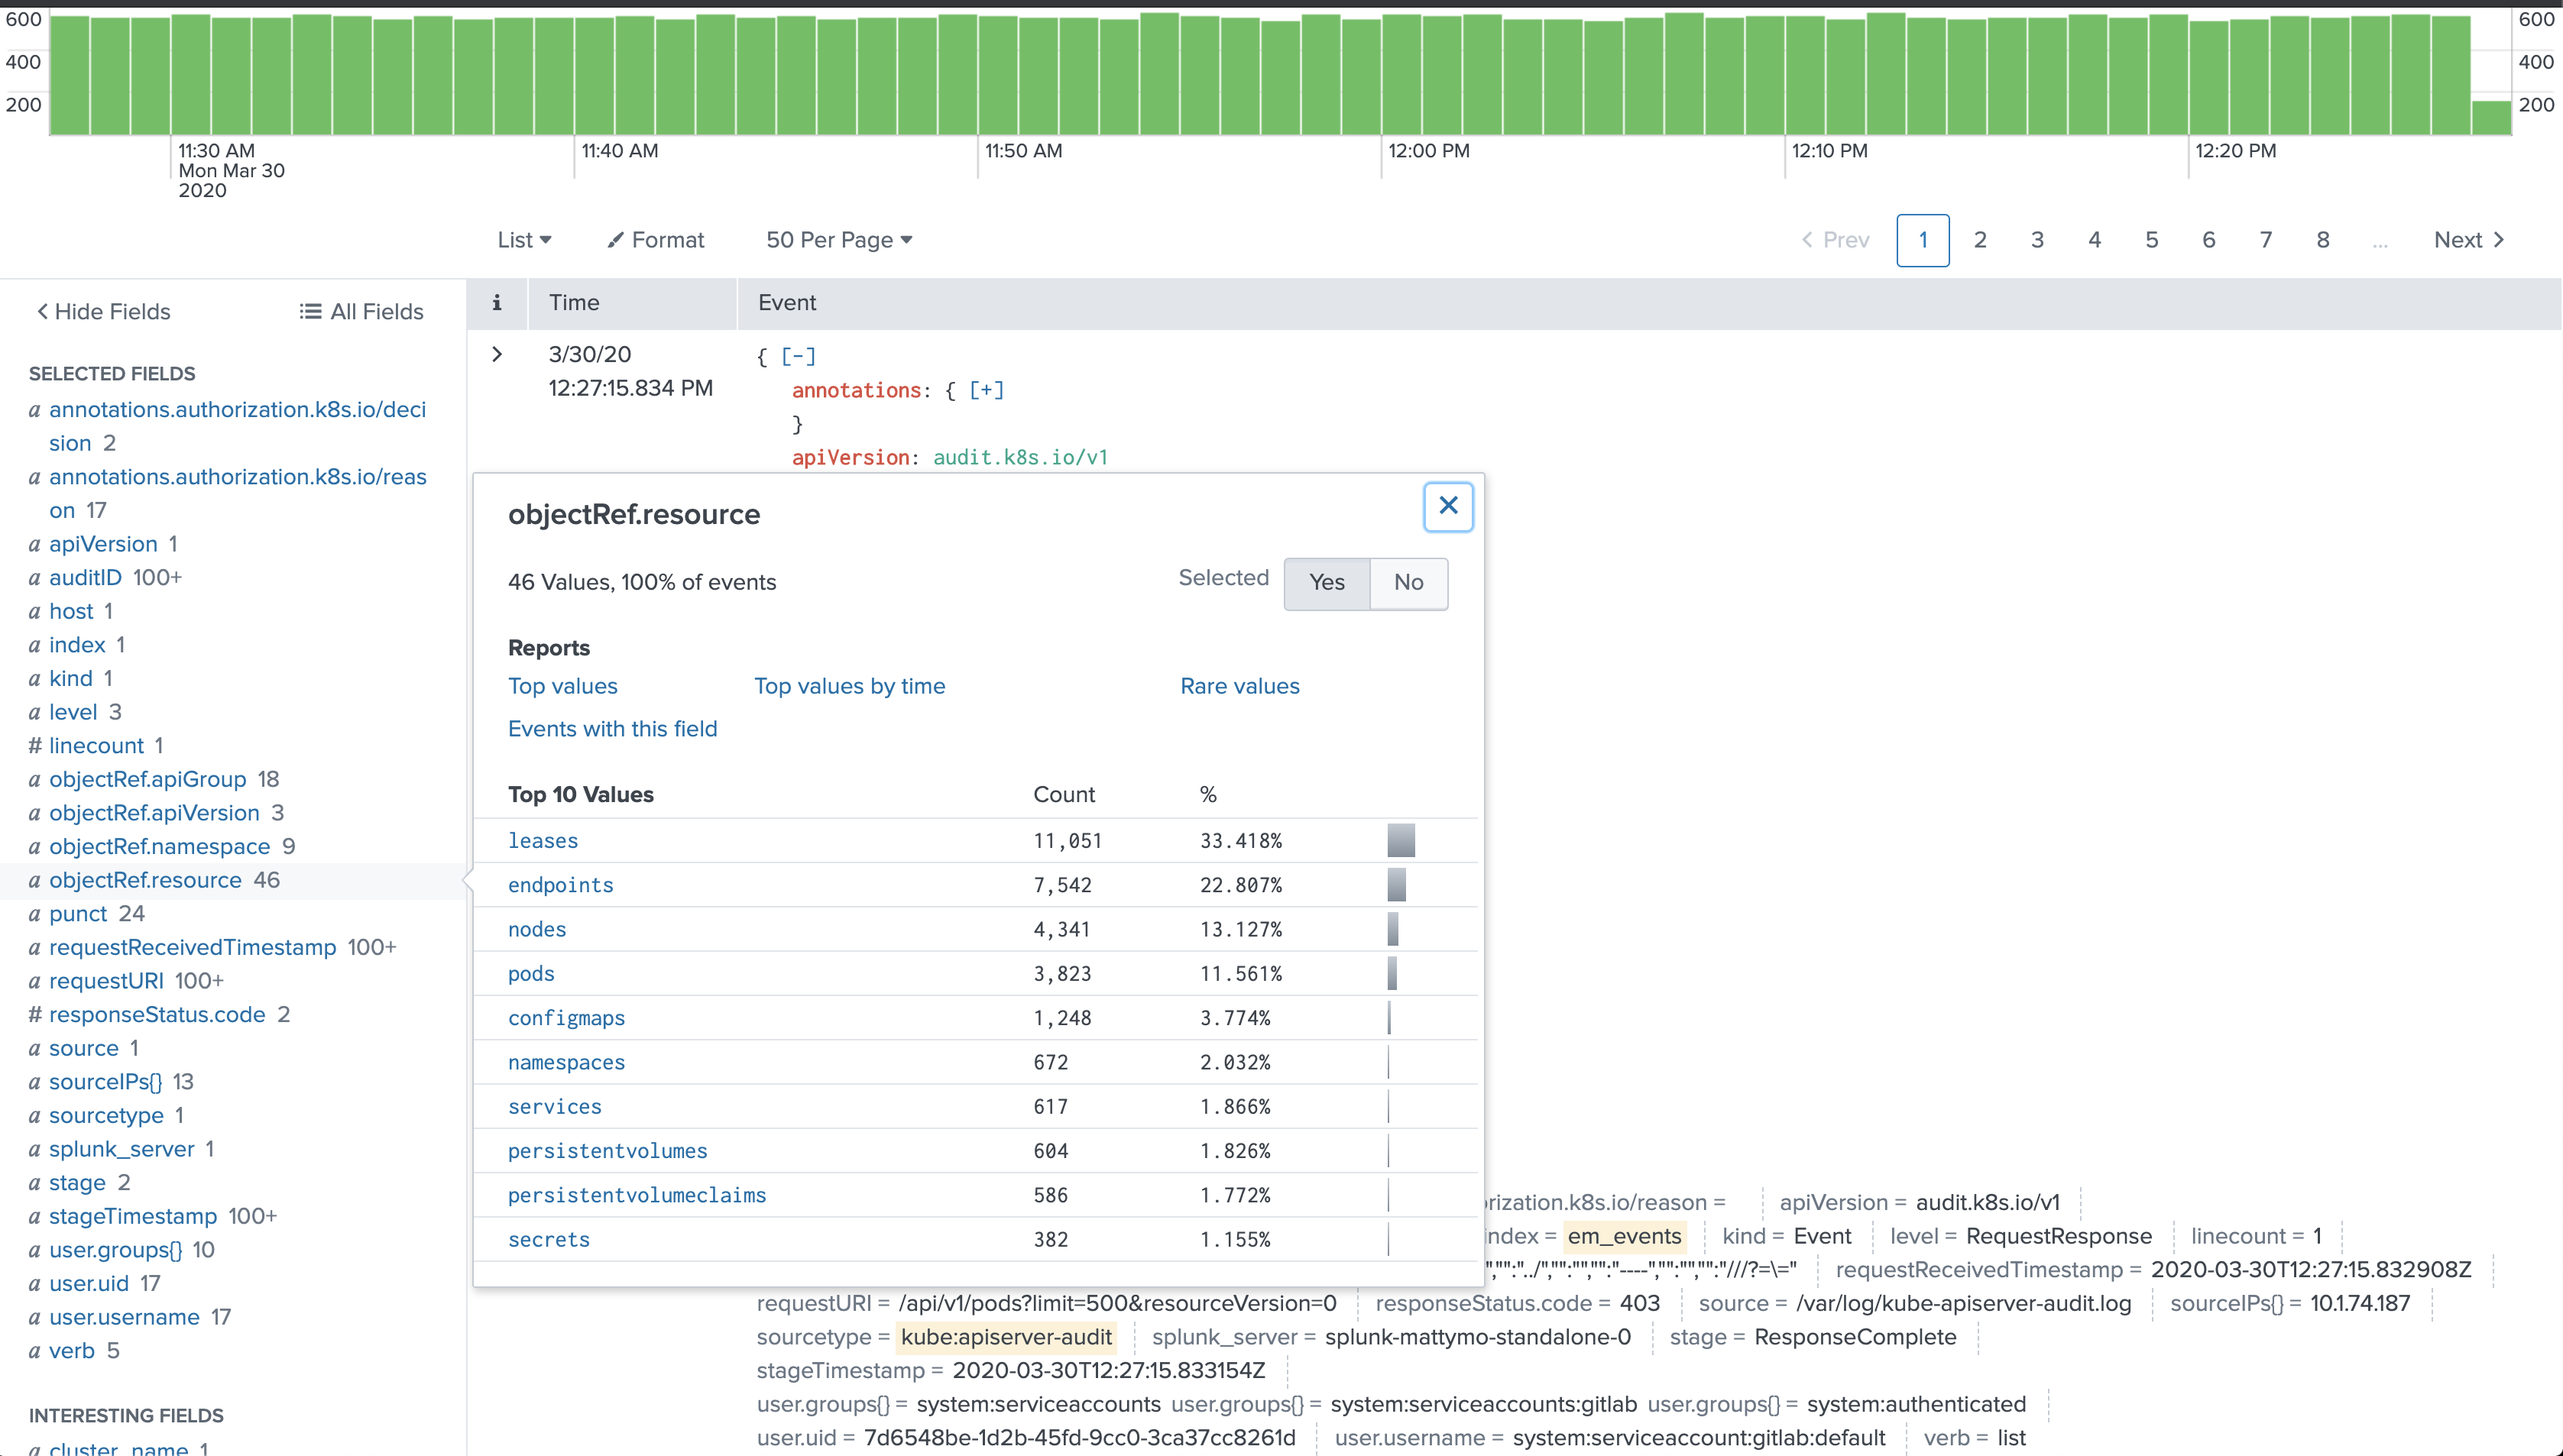The height and width of the screenshot is (1456, 2563).
Task: Expand the first event row chevron
Action: pos(497,354)
